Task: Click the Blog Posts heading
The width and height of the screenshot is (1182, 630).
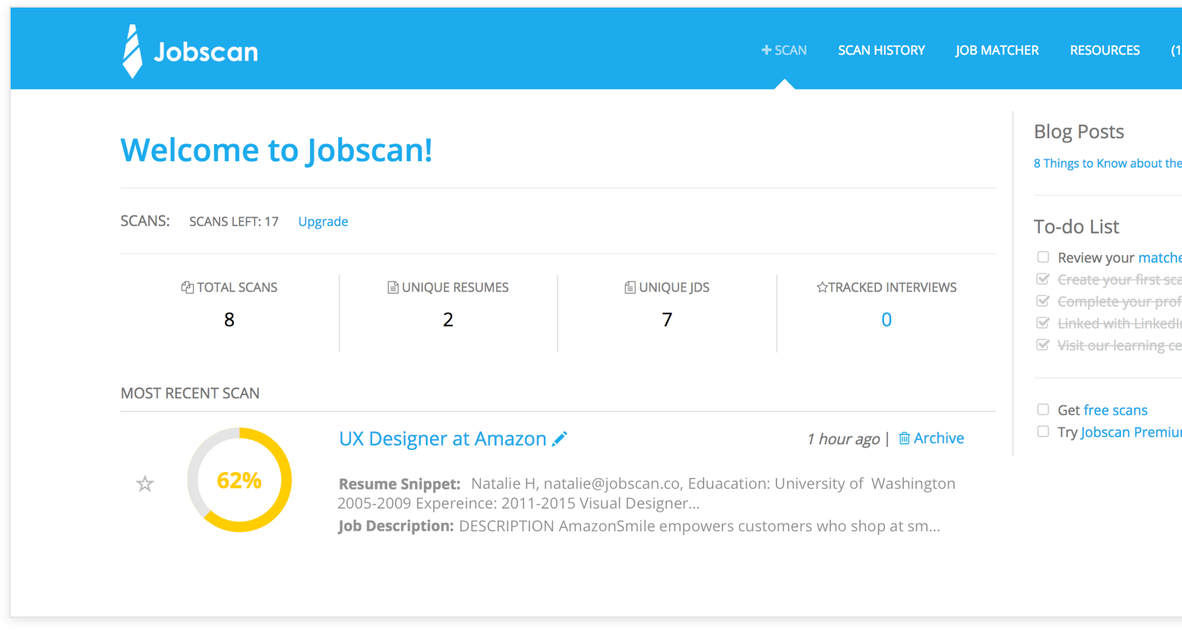Action: [1079, 131]
